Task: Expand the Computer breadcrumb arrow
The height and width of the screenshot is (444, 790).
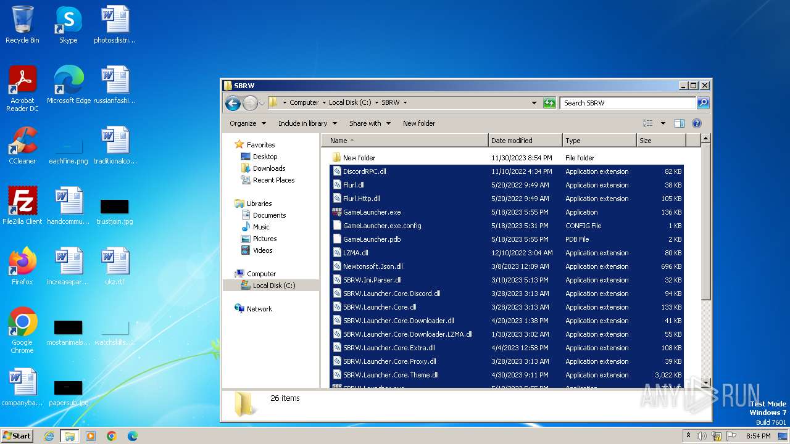Action: 324,103
